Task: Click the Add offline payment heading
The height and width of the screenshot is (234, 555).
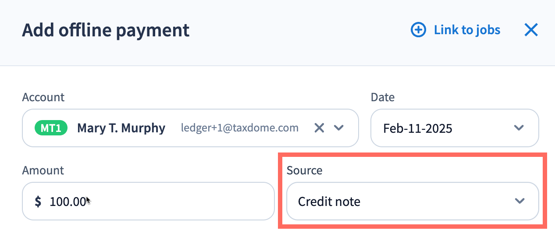Action: tap(106, 30)
